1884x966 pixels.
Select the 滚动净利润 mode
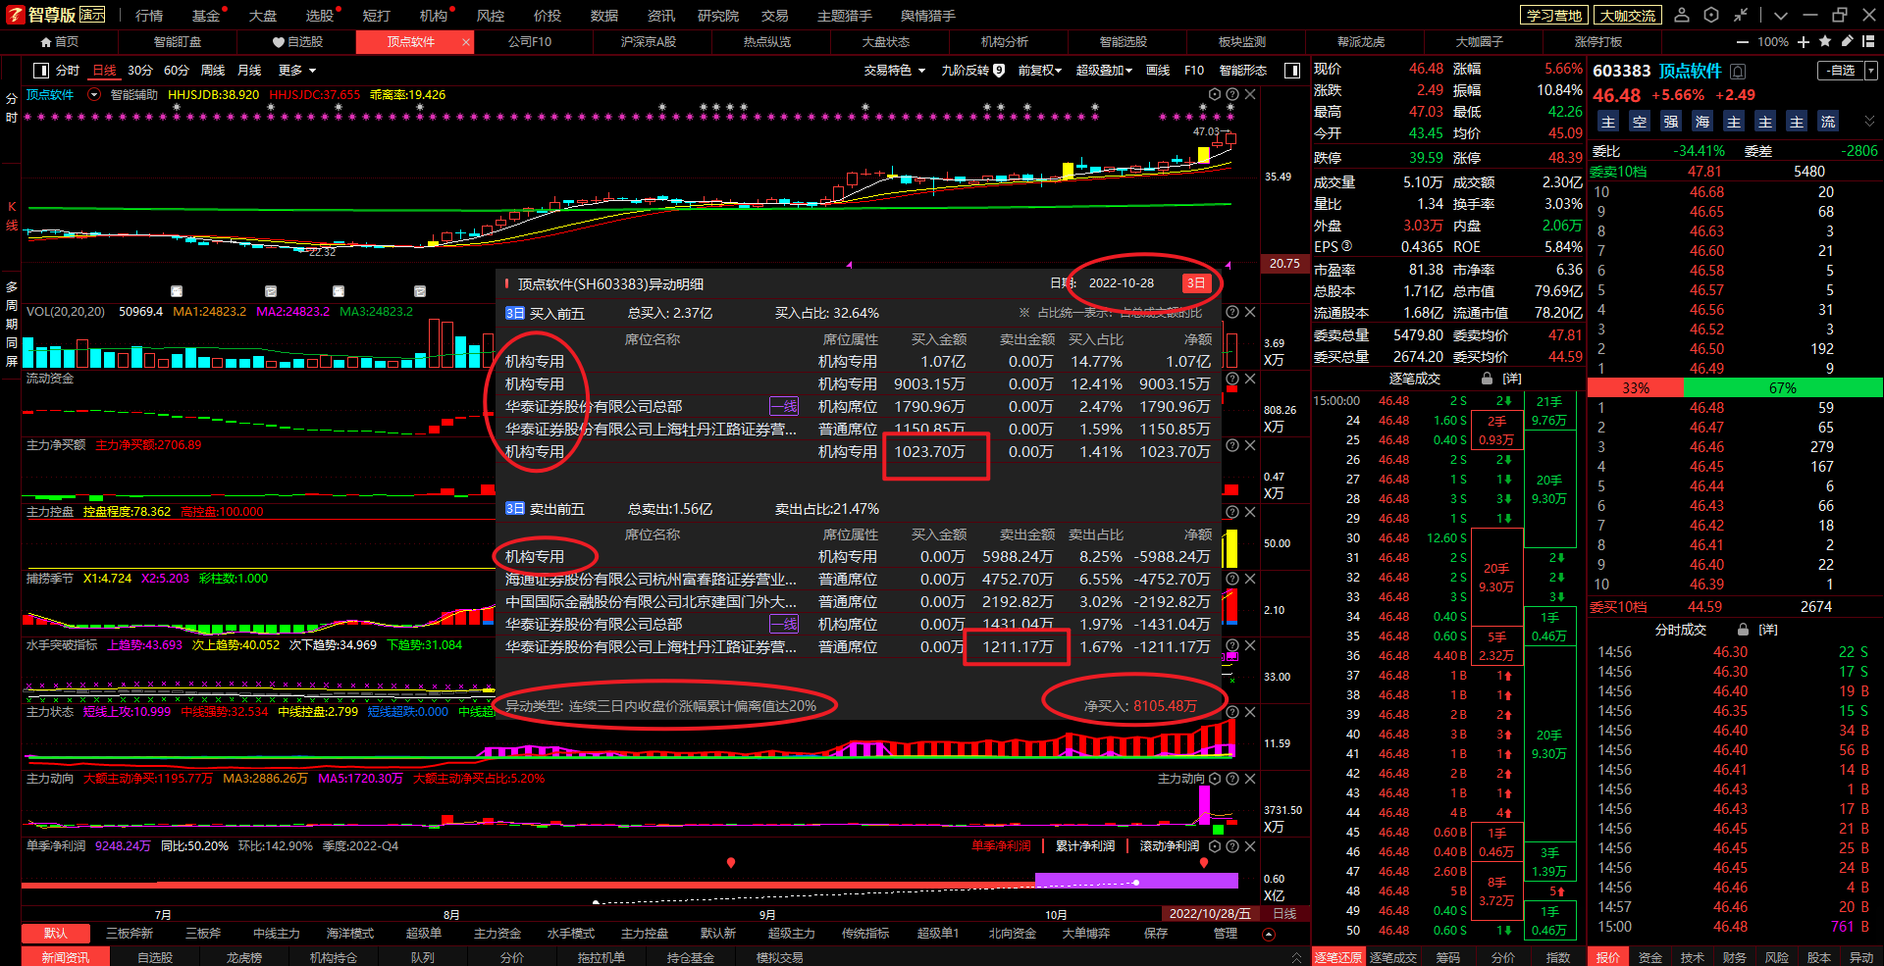pos(1170,846)
